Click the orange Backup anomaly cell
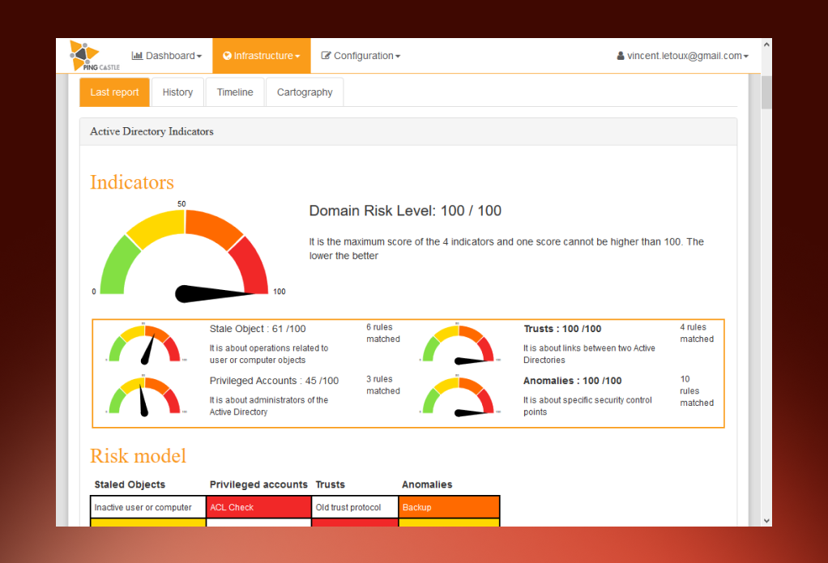The width and height of the screenshot is (828, 563). tap(449, 507)
